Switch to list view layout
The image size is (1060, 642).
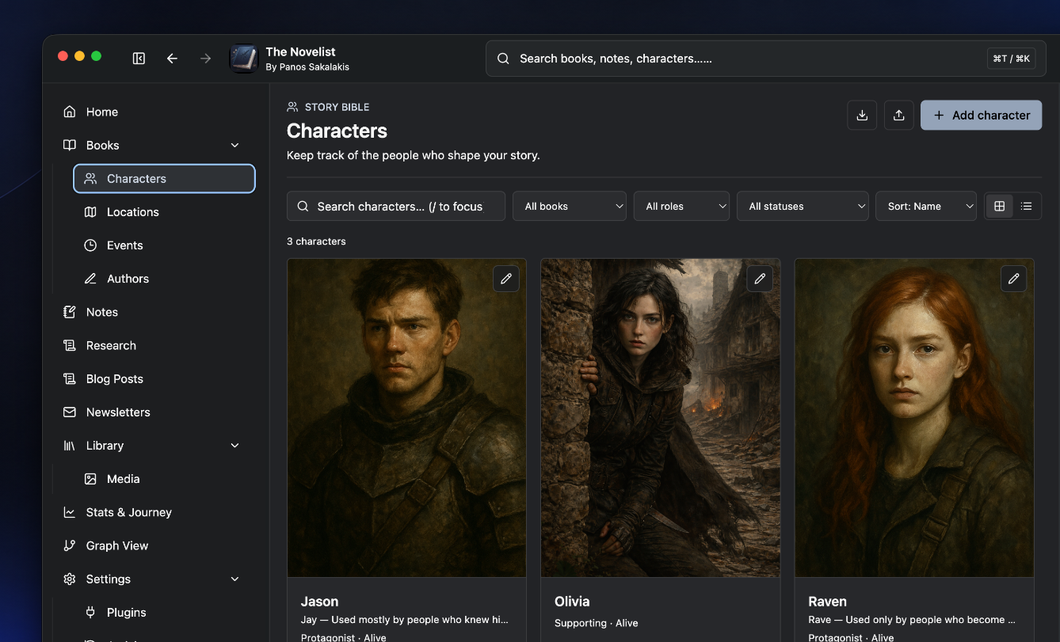pos(1026,206)
